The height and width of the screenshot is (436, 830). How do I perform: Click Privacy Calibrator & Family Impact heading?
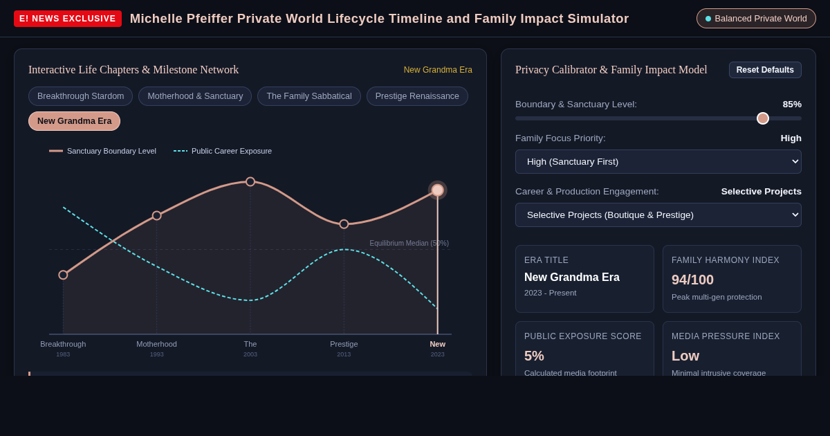click(x=611, y=70)
